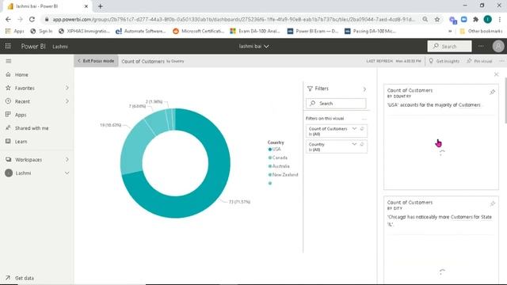Open Filters on this visual more options
The height and width of the screenshot is (285, 507).
tap(364, 119)
